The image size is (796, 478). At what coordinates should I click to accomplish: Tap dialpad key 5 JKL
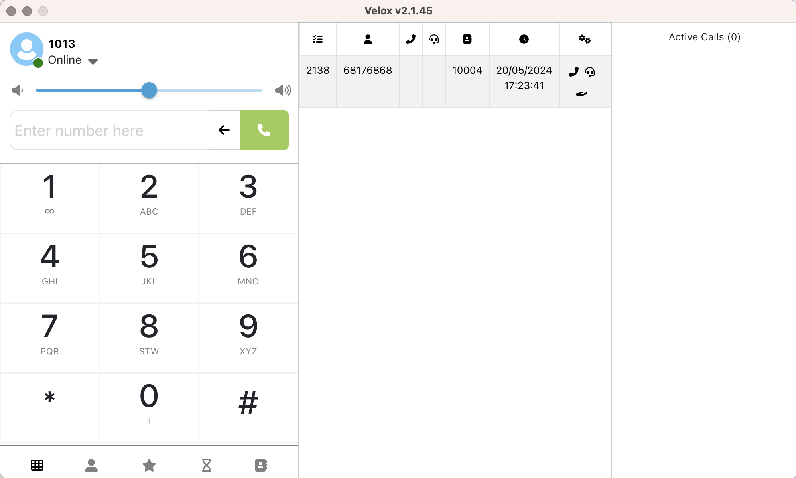point(149,268)
